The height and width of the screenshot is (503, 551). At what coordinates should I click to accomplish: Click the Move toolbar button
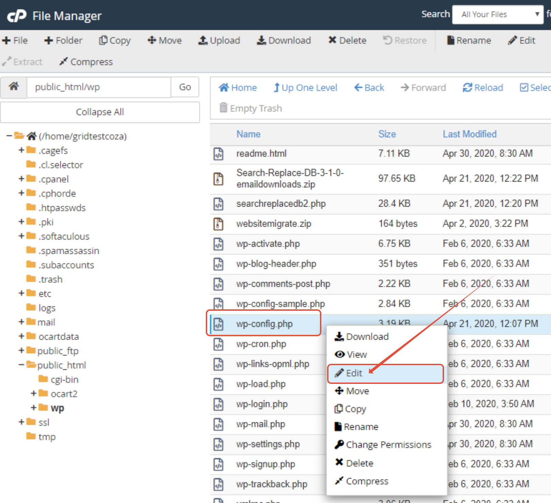point(165,40)
